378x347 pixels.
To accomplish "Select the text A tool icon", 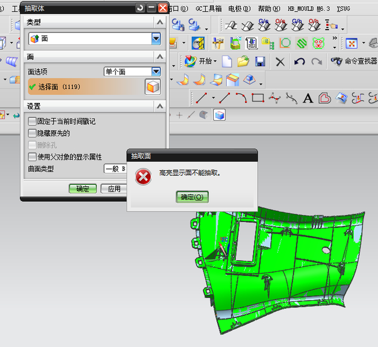I will point(308,98).
